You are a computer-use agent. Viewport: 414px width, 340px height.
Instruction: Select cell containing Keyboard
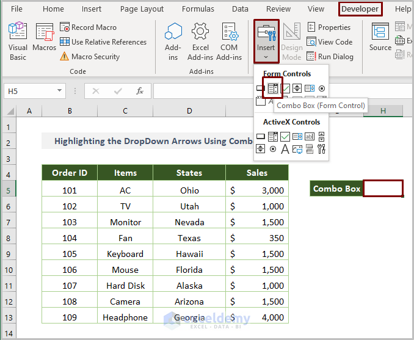coord(125,254)
